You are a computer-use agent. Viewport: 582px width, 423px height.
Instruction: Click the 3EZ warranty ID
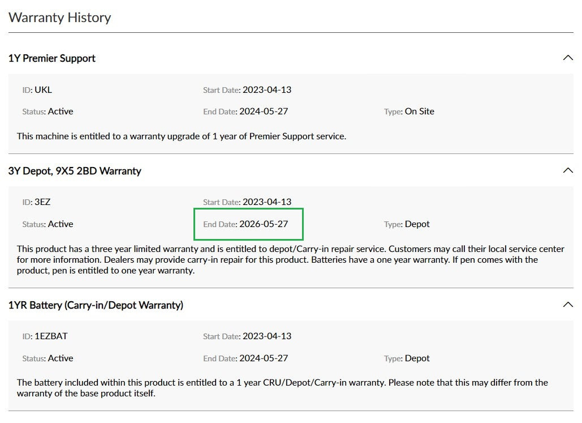point(42,202)
